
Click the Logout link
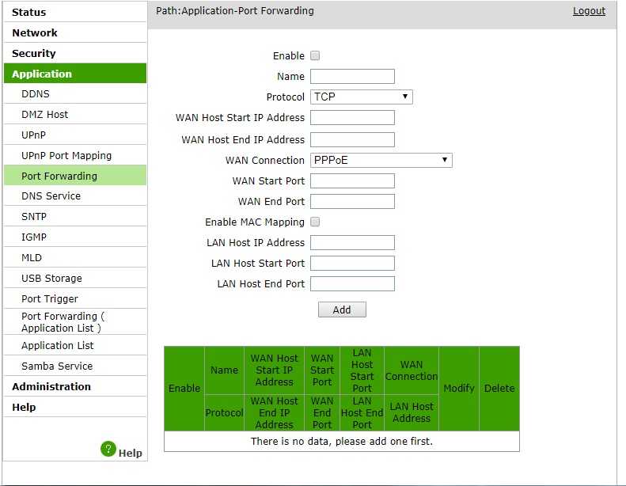pyautogui.click(x=589, y=11)
